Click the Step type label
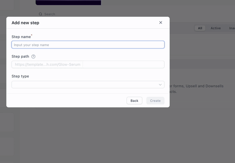 (x=20, y=76)
